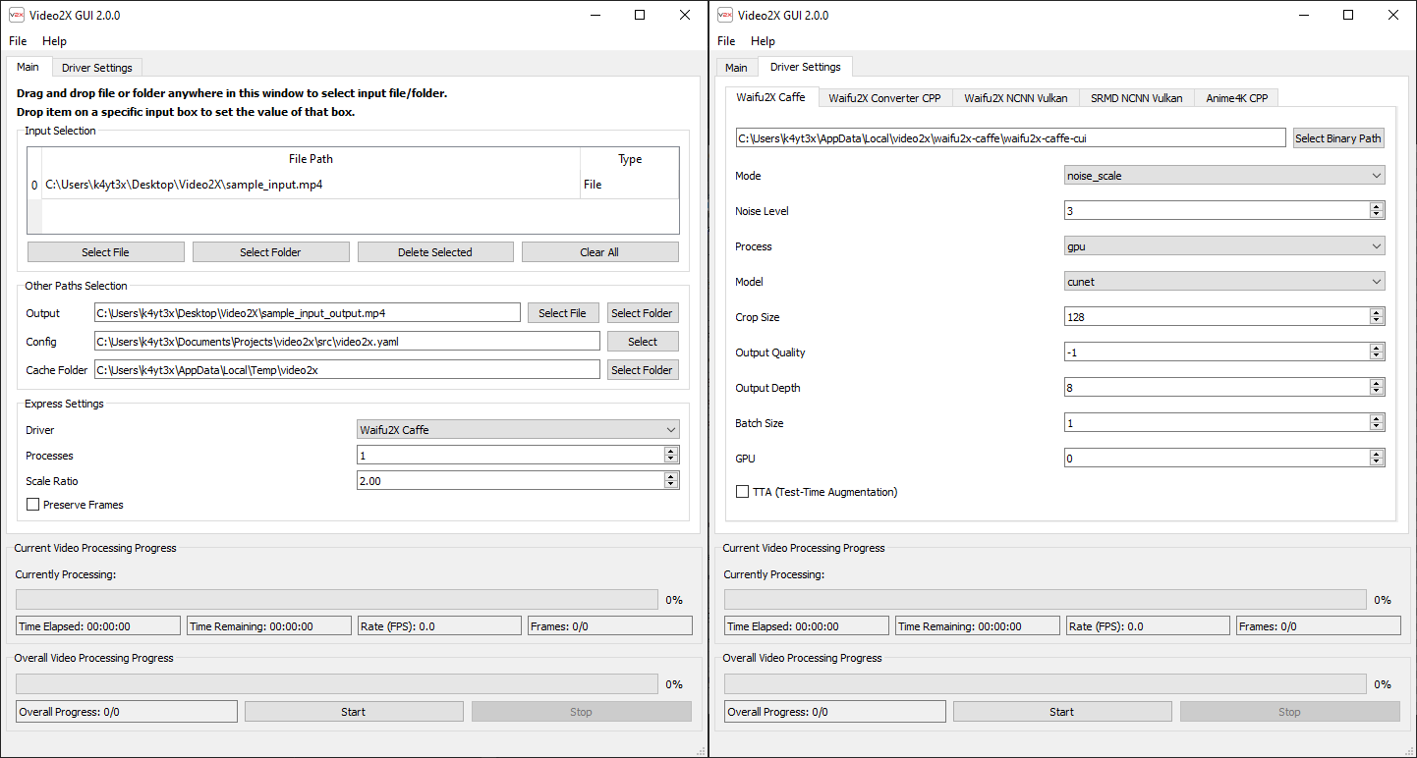Click the Output path input field
The image size is (1417, 758).
(x=307, y=313)
